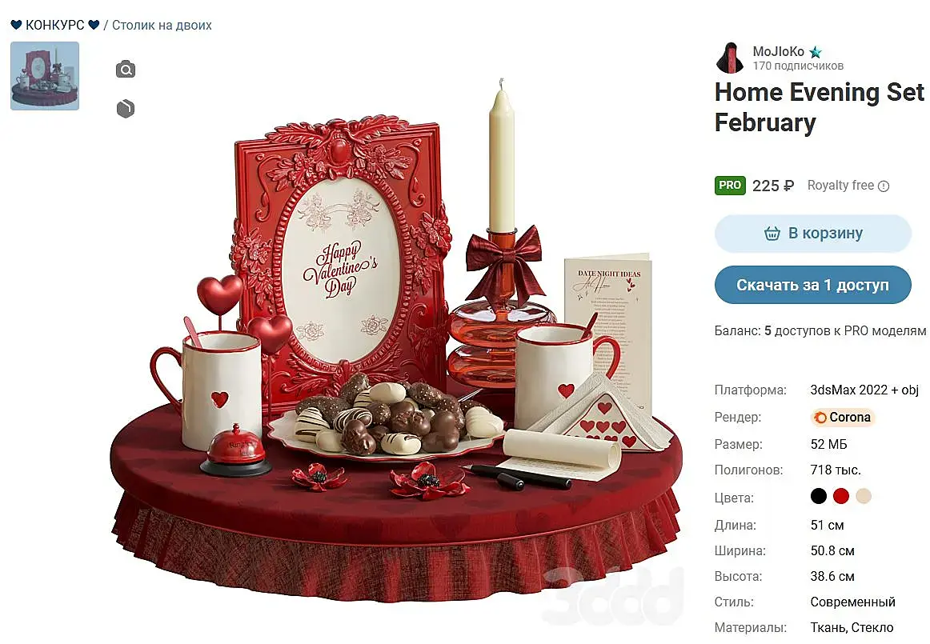930x644 pixels.
Task: Click the image search camera icon
Action: pos(125,70)
